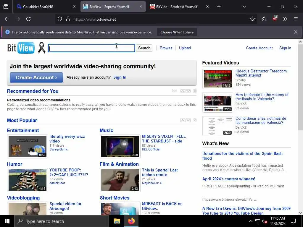Image resolution: width=303 pixels, height=227 pixels.
Task: Move the Recommended for You module up
Action: [x=183, y=91]
